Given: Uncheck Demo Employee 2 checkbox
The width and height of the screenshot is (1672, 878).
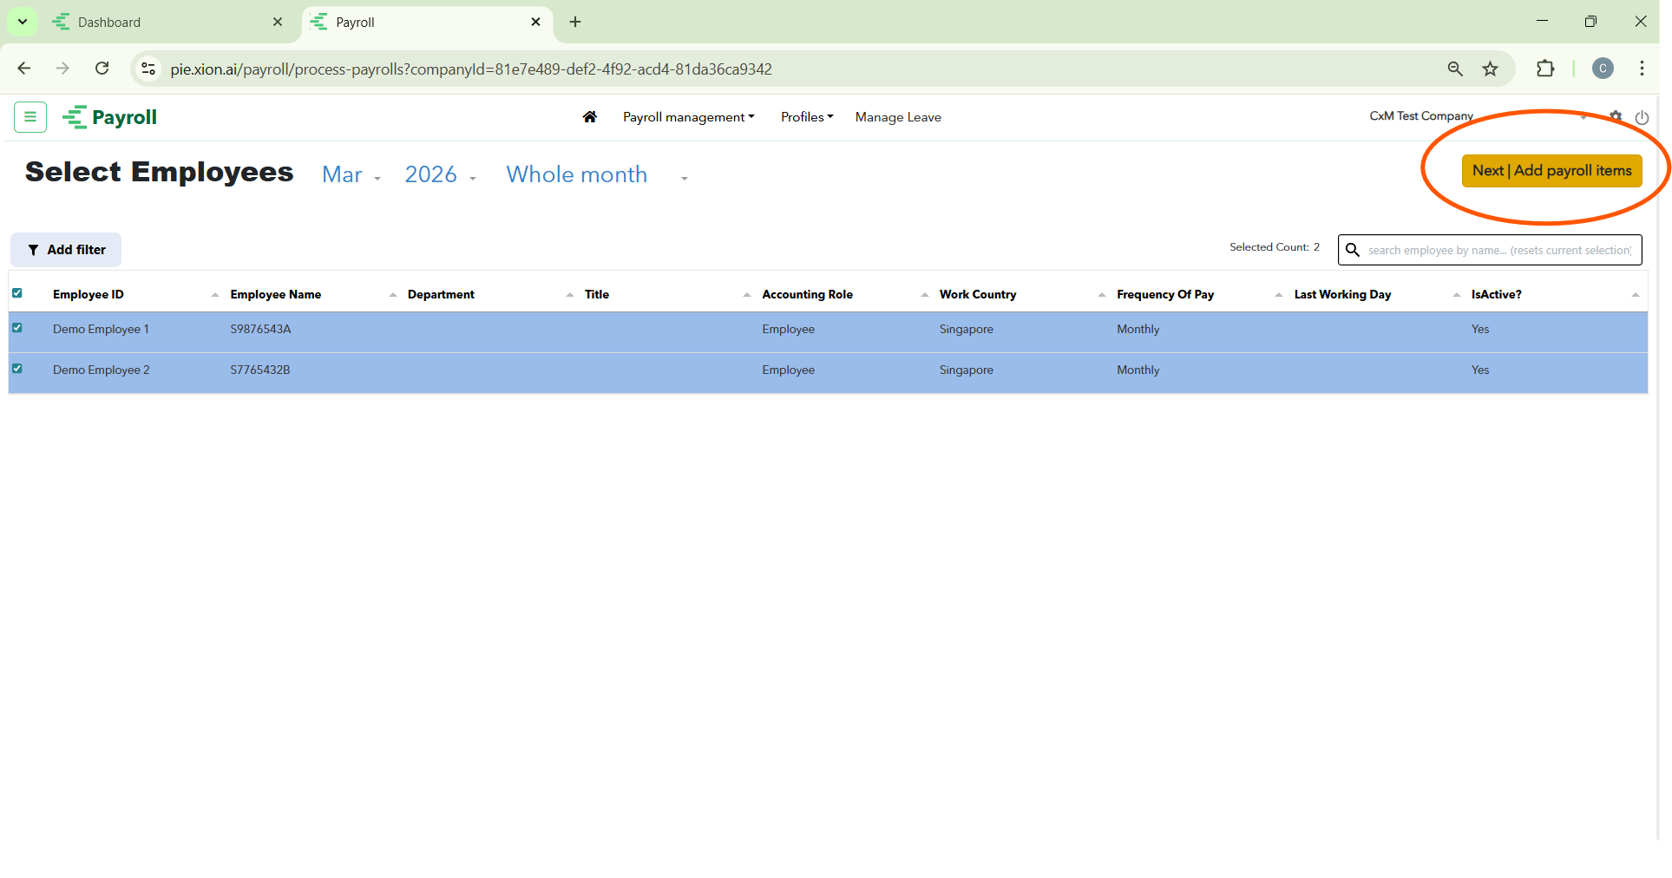Looking at the screenshot, I should coord(17,369).
